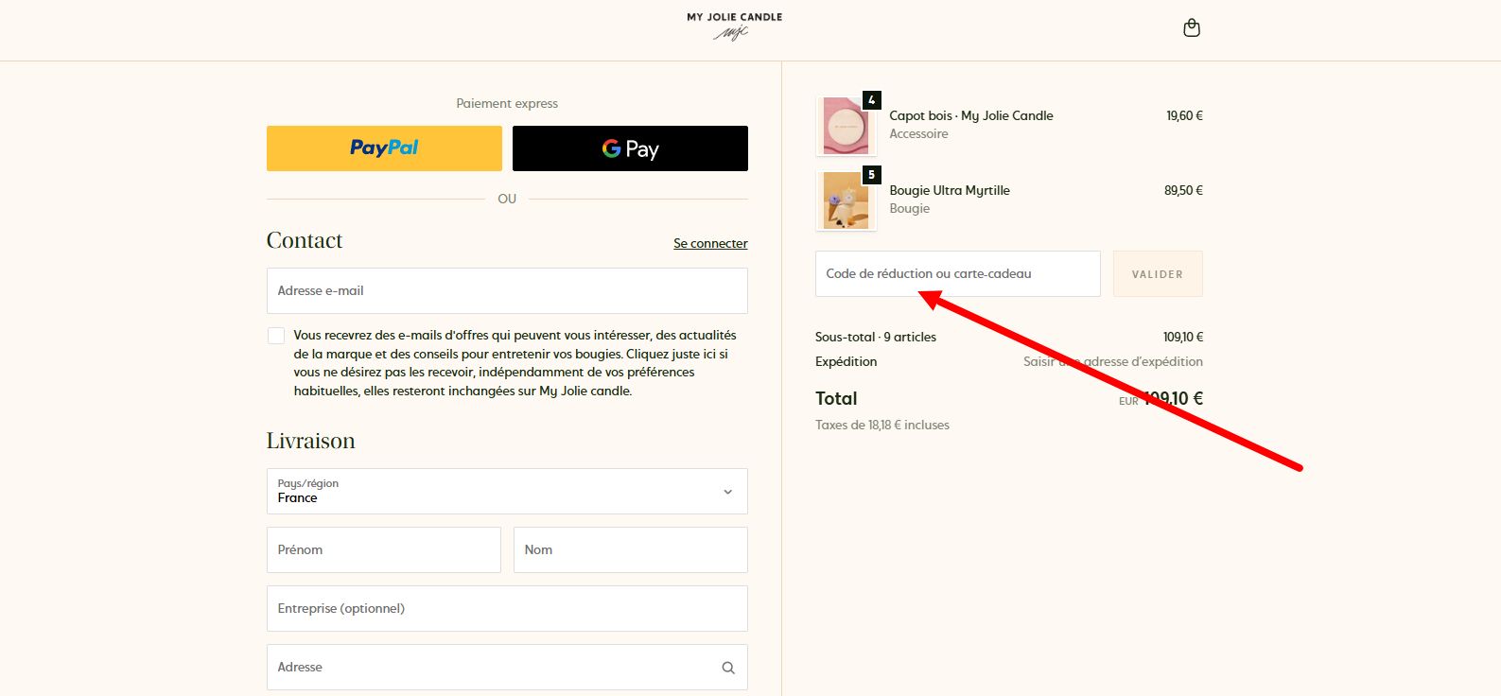
Task: Toggle the marketing e-mails opt-out checkbox
Action: click(276, 336)
